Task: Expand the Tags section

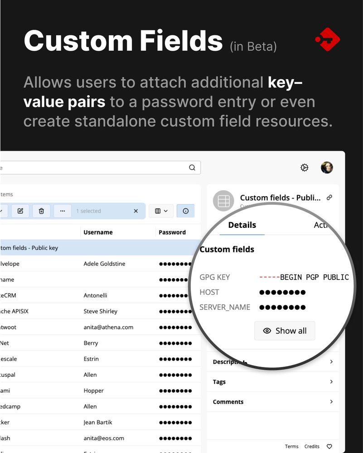Action: tap(272, 382)
